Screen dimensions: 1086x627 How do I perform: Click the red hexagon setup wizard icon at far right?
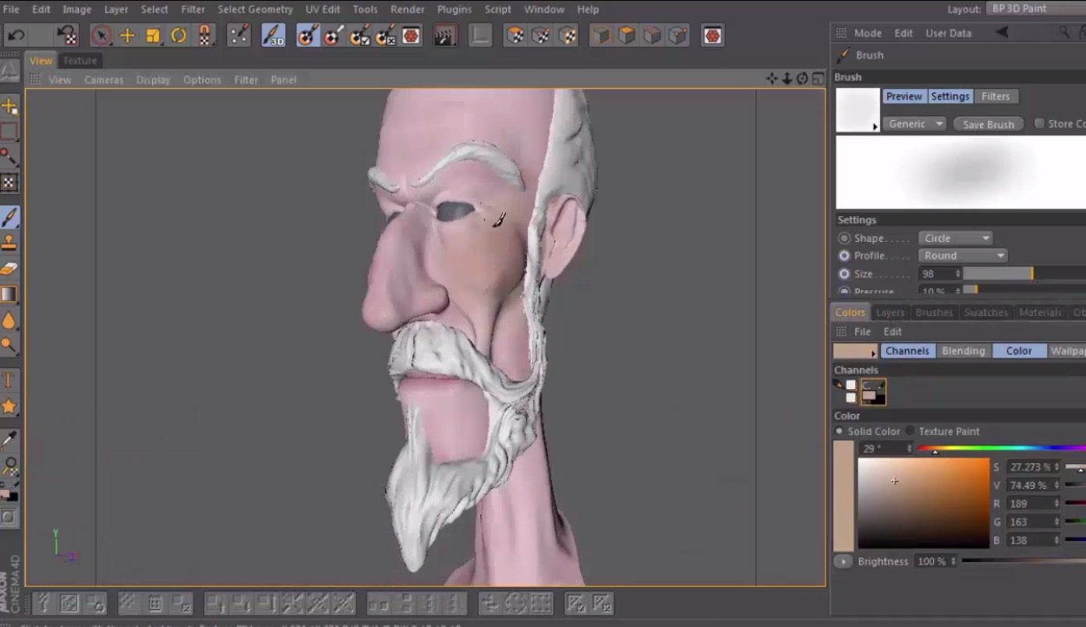tap(711, 36)
